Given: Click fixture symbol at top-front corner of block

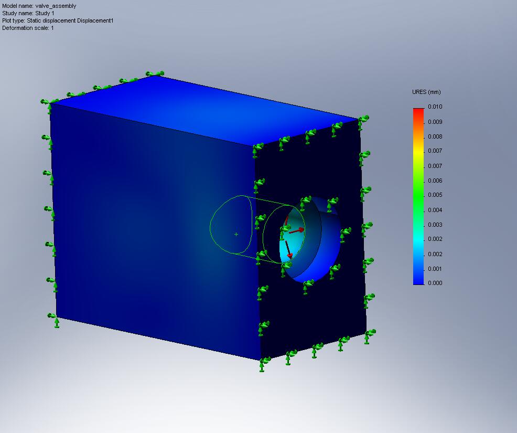Looking at the screenshot, I should pos(256,149).
